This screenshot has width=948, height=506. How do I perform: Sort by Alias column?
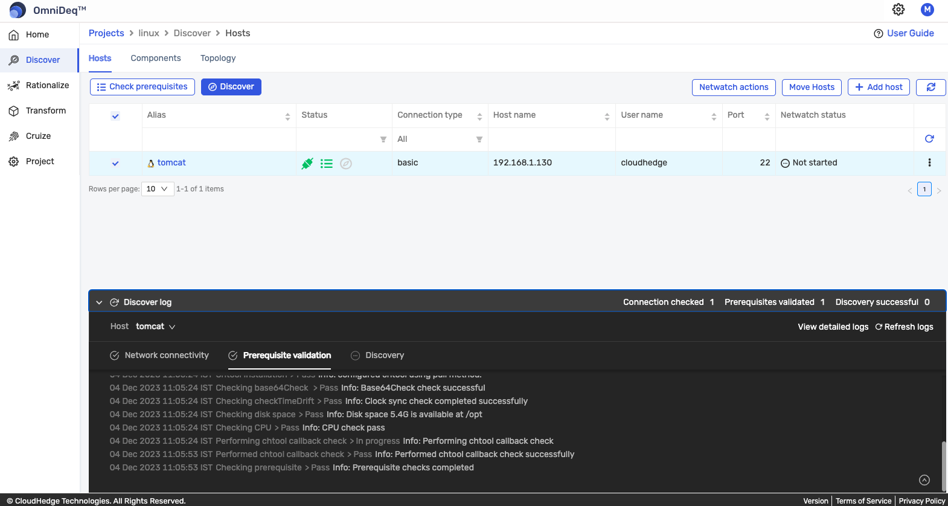tap(287, 117)
